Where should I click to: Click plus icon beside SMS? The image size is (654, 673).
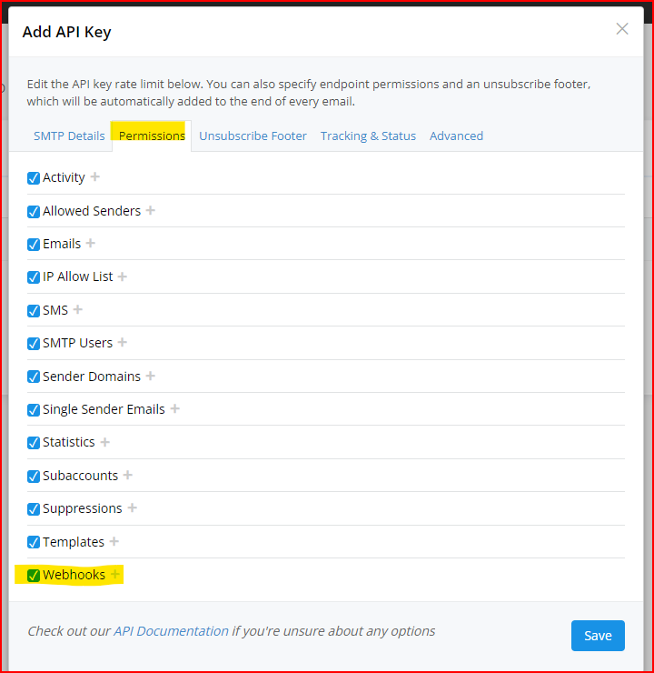pos(78,310)
